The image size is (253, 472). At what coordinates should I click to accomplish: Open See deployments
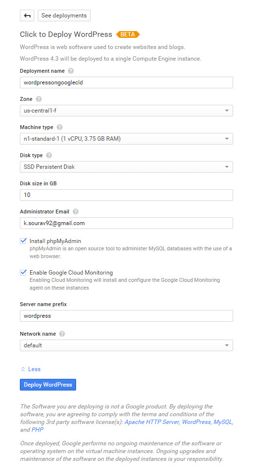click(64, 16)
